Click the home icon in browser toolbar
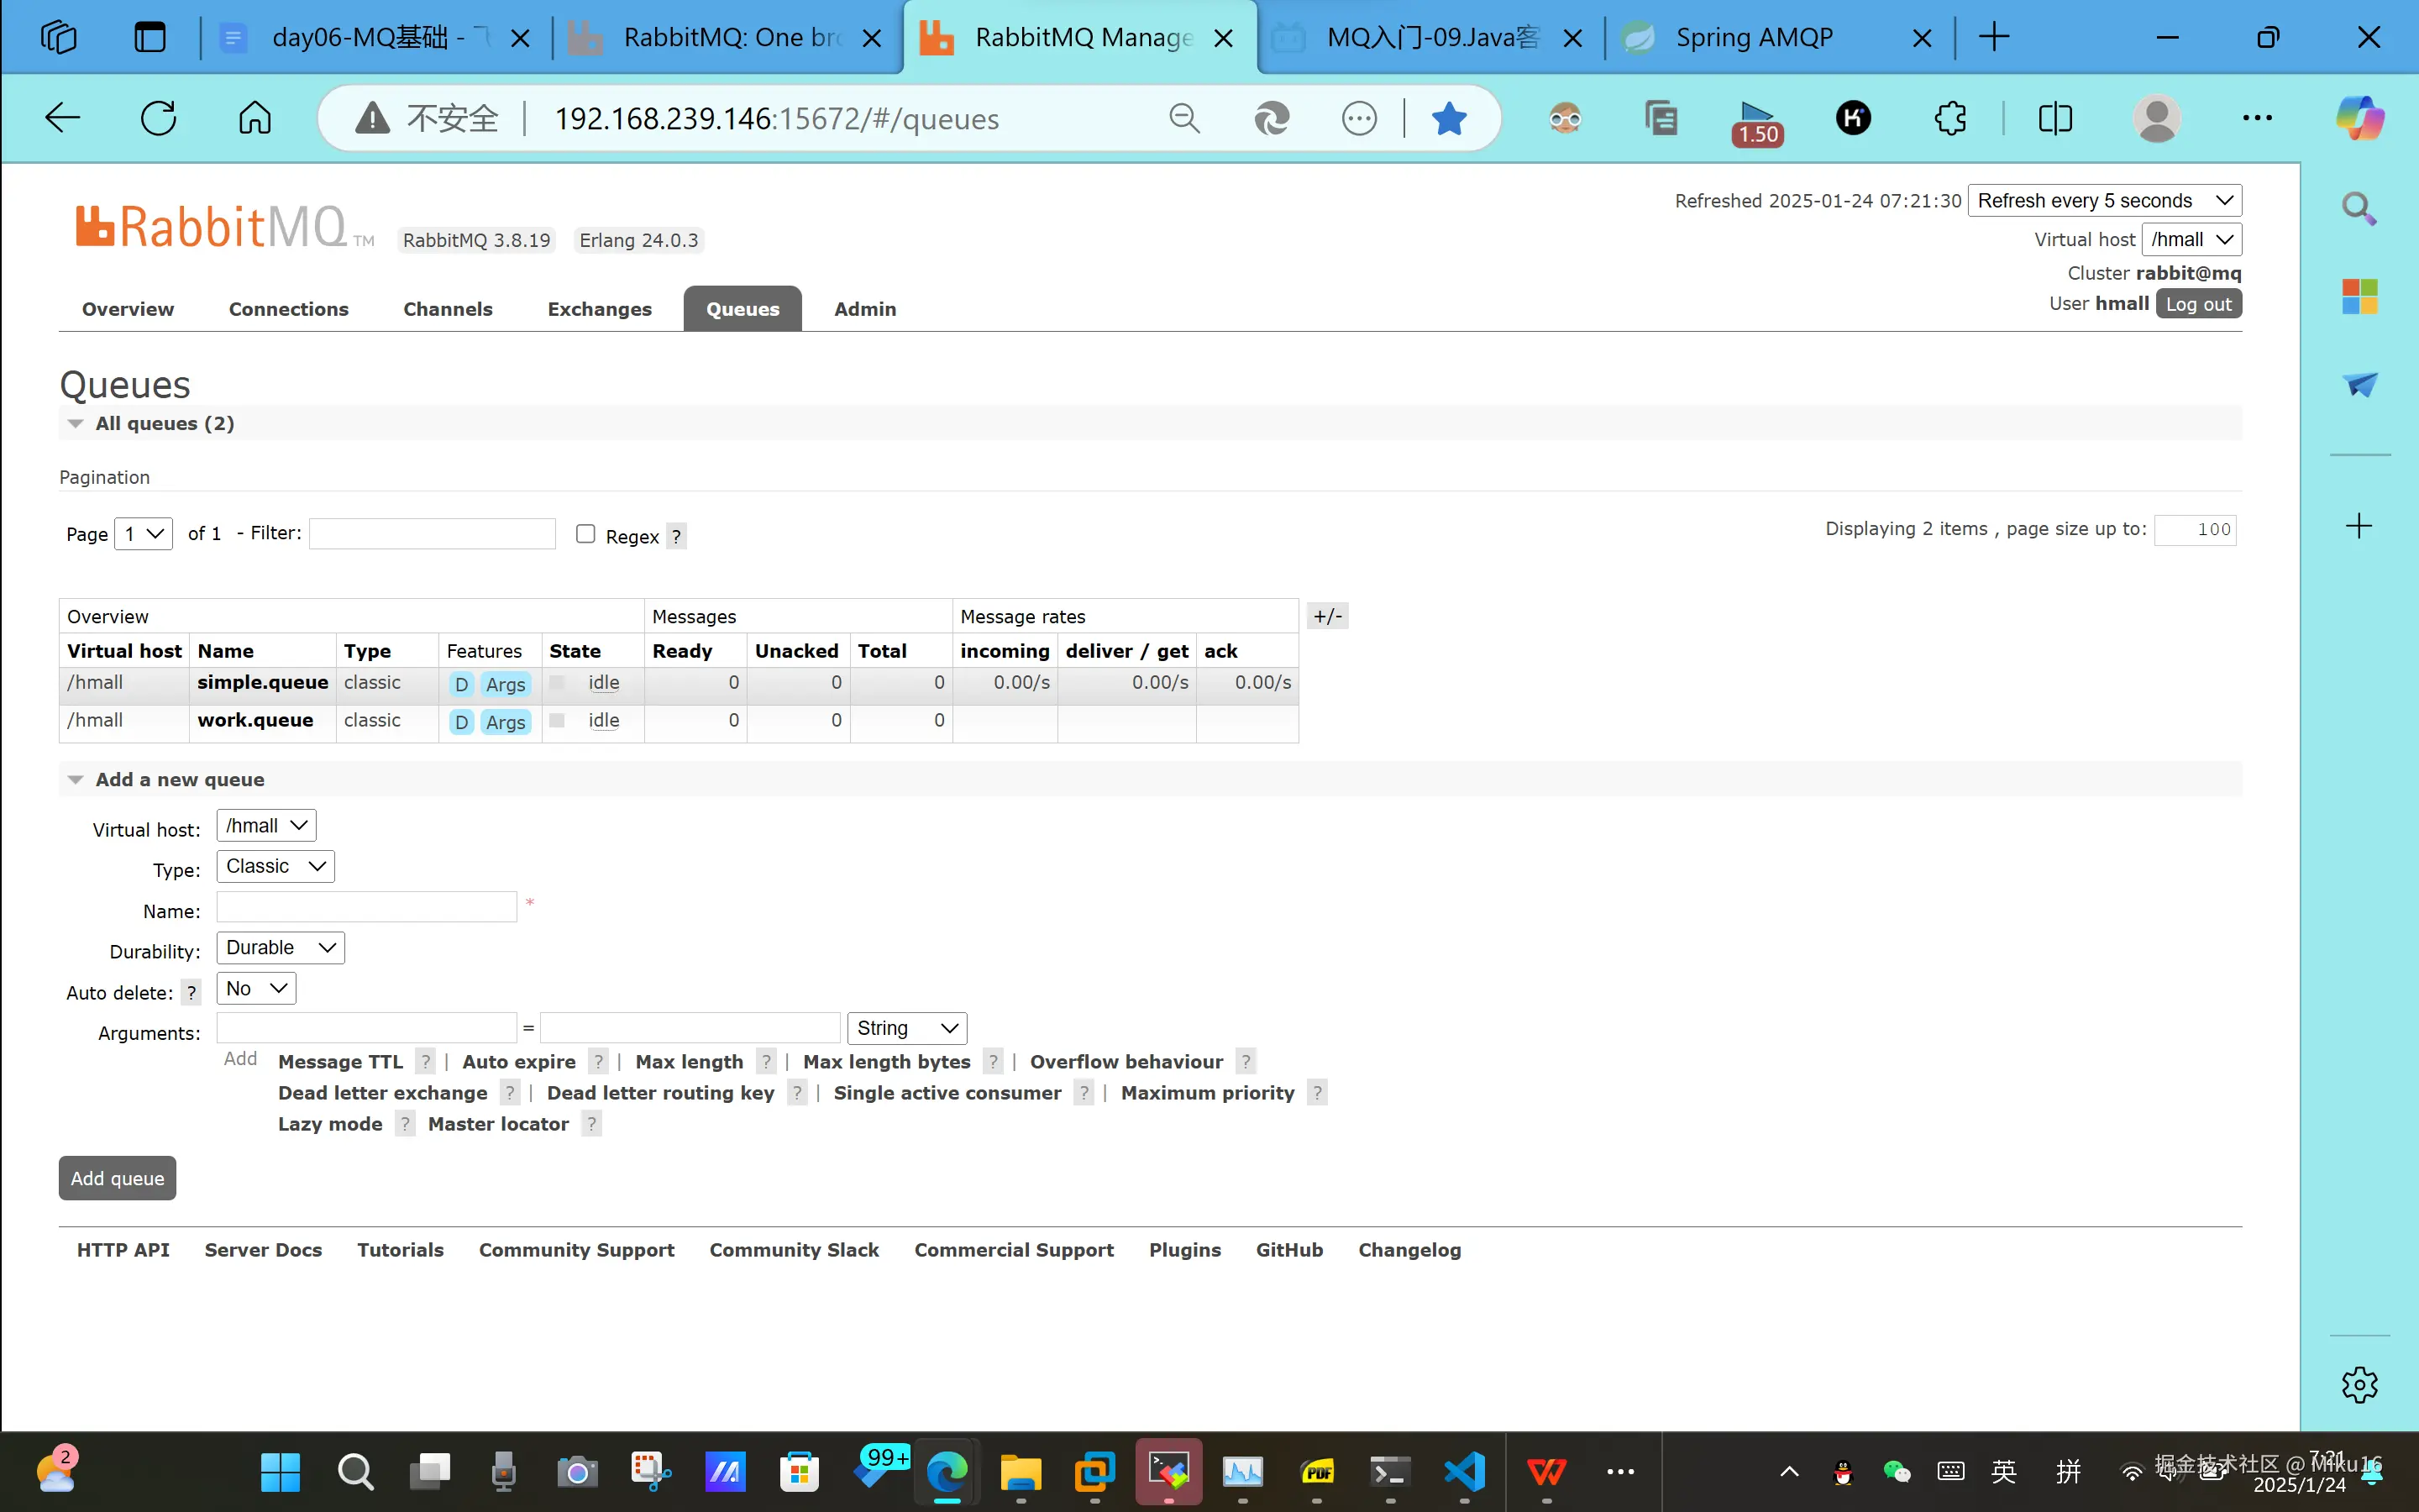2419x1512 pixels. [254, 118]
